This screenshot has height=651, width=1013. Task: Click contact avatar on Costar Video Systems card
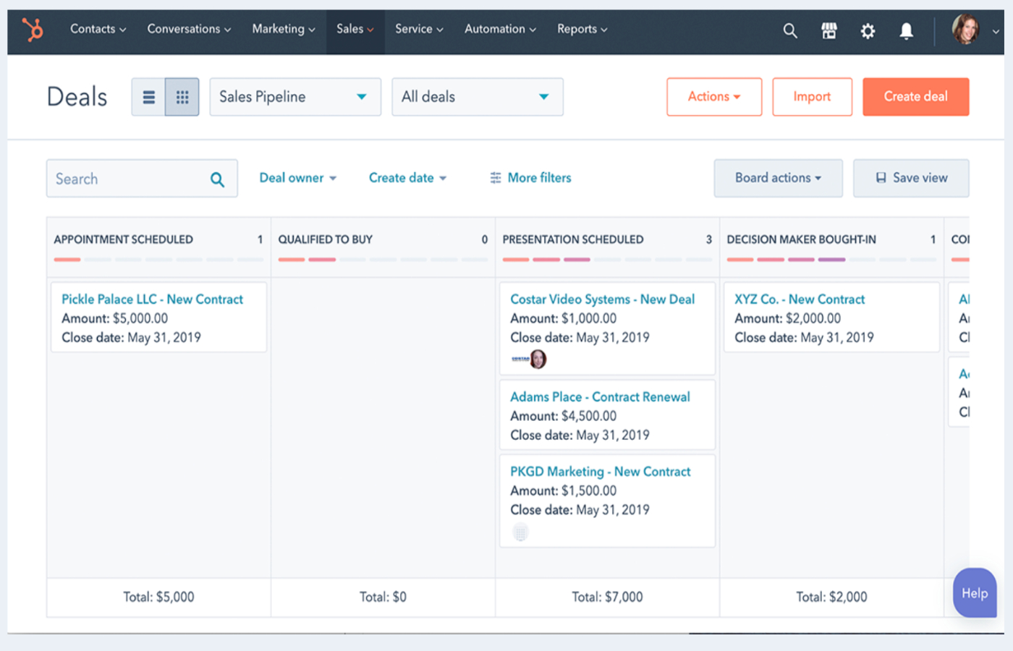538,359
